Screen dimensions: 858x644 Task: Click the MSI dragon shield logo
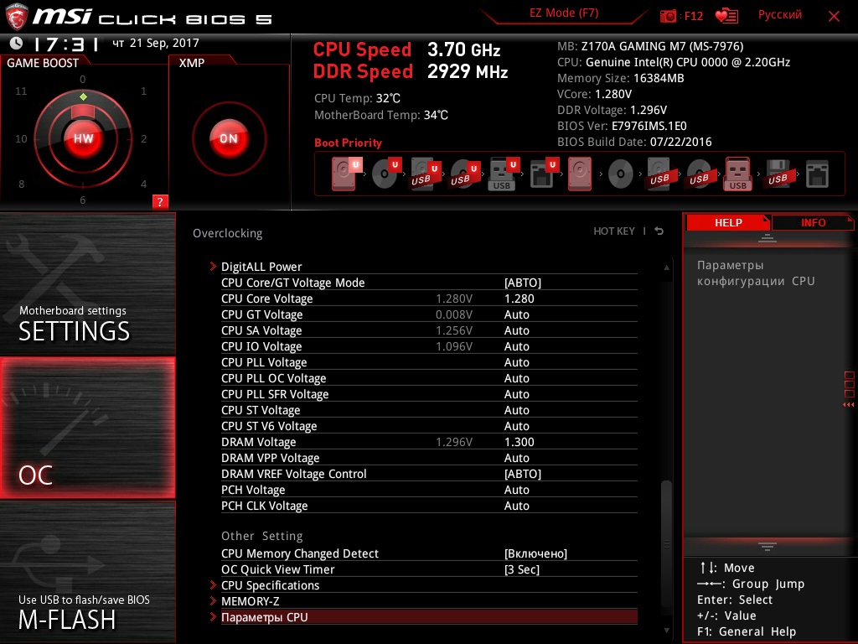click(x=17, y=17)
